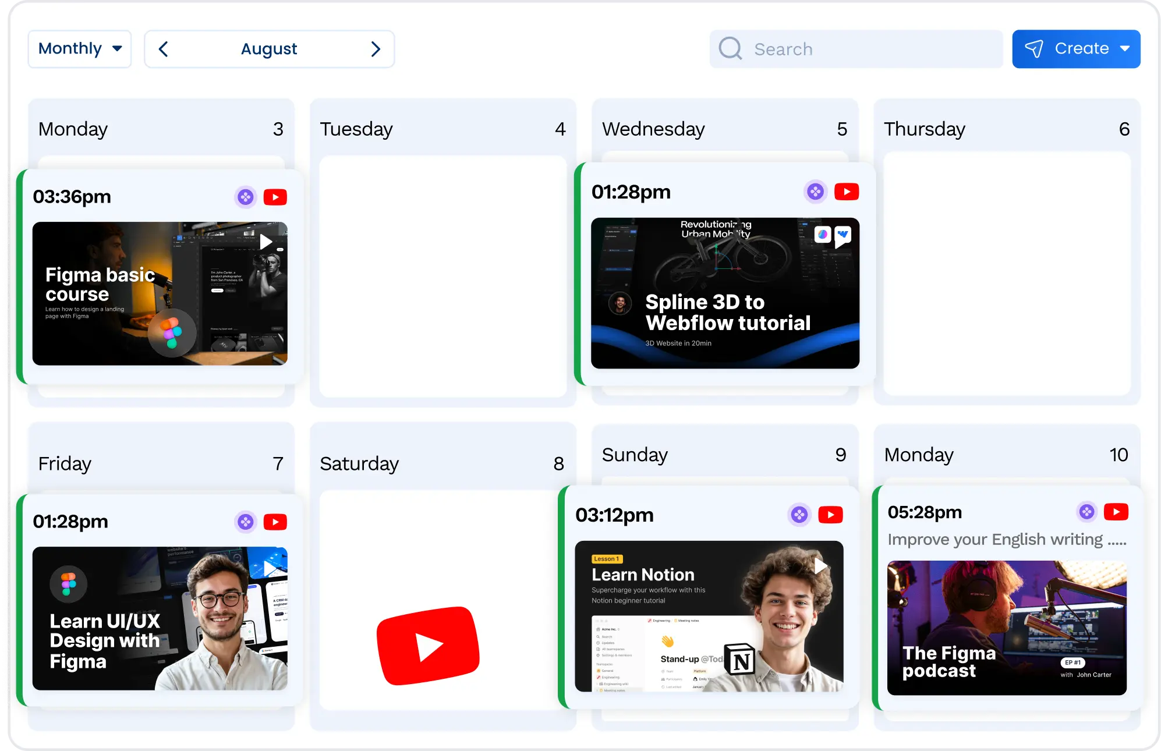Select the Thursday day header
Screen dimensions: 1161x751
[924, 129]
